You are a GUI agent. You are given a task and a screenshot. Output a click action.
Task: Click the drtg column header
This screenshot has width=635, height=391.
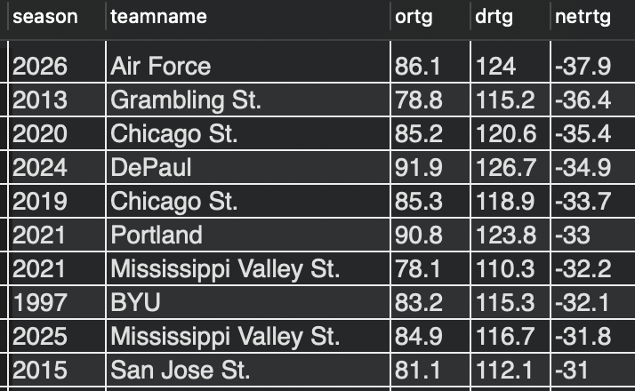tap(492, 17)
